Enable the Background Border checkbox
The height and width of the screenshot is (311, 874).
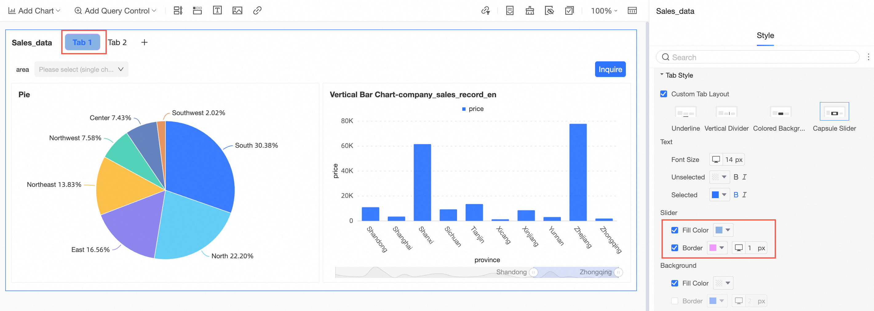point(674,301)
